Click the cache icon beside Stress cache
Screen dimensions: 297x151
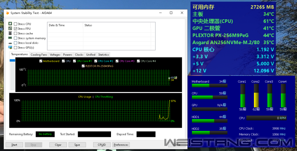click(10, 33)
